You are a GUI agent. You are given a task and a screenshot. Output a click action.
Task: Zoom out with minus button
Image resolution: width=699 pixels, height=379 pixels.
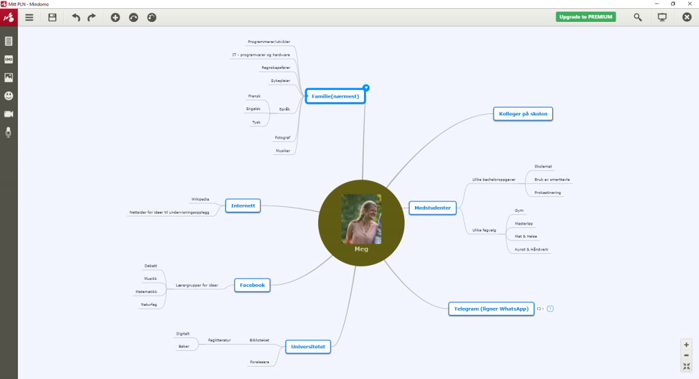(x=687, y=355)
